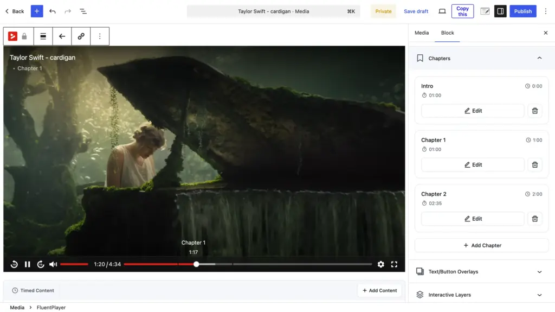This screenshot has width=555, height=312.
Task: Delete Chapter 2
Action: point(535,219)
